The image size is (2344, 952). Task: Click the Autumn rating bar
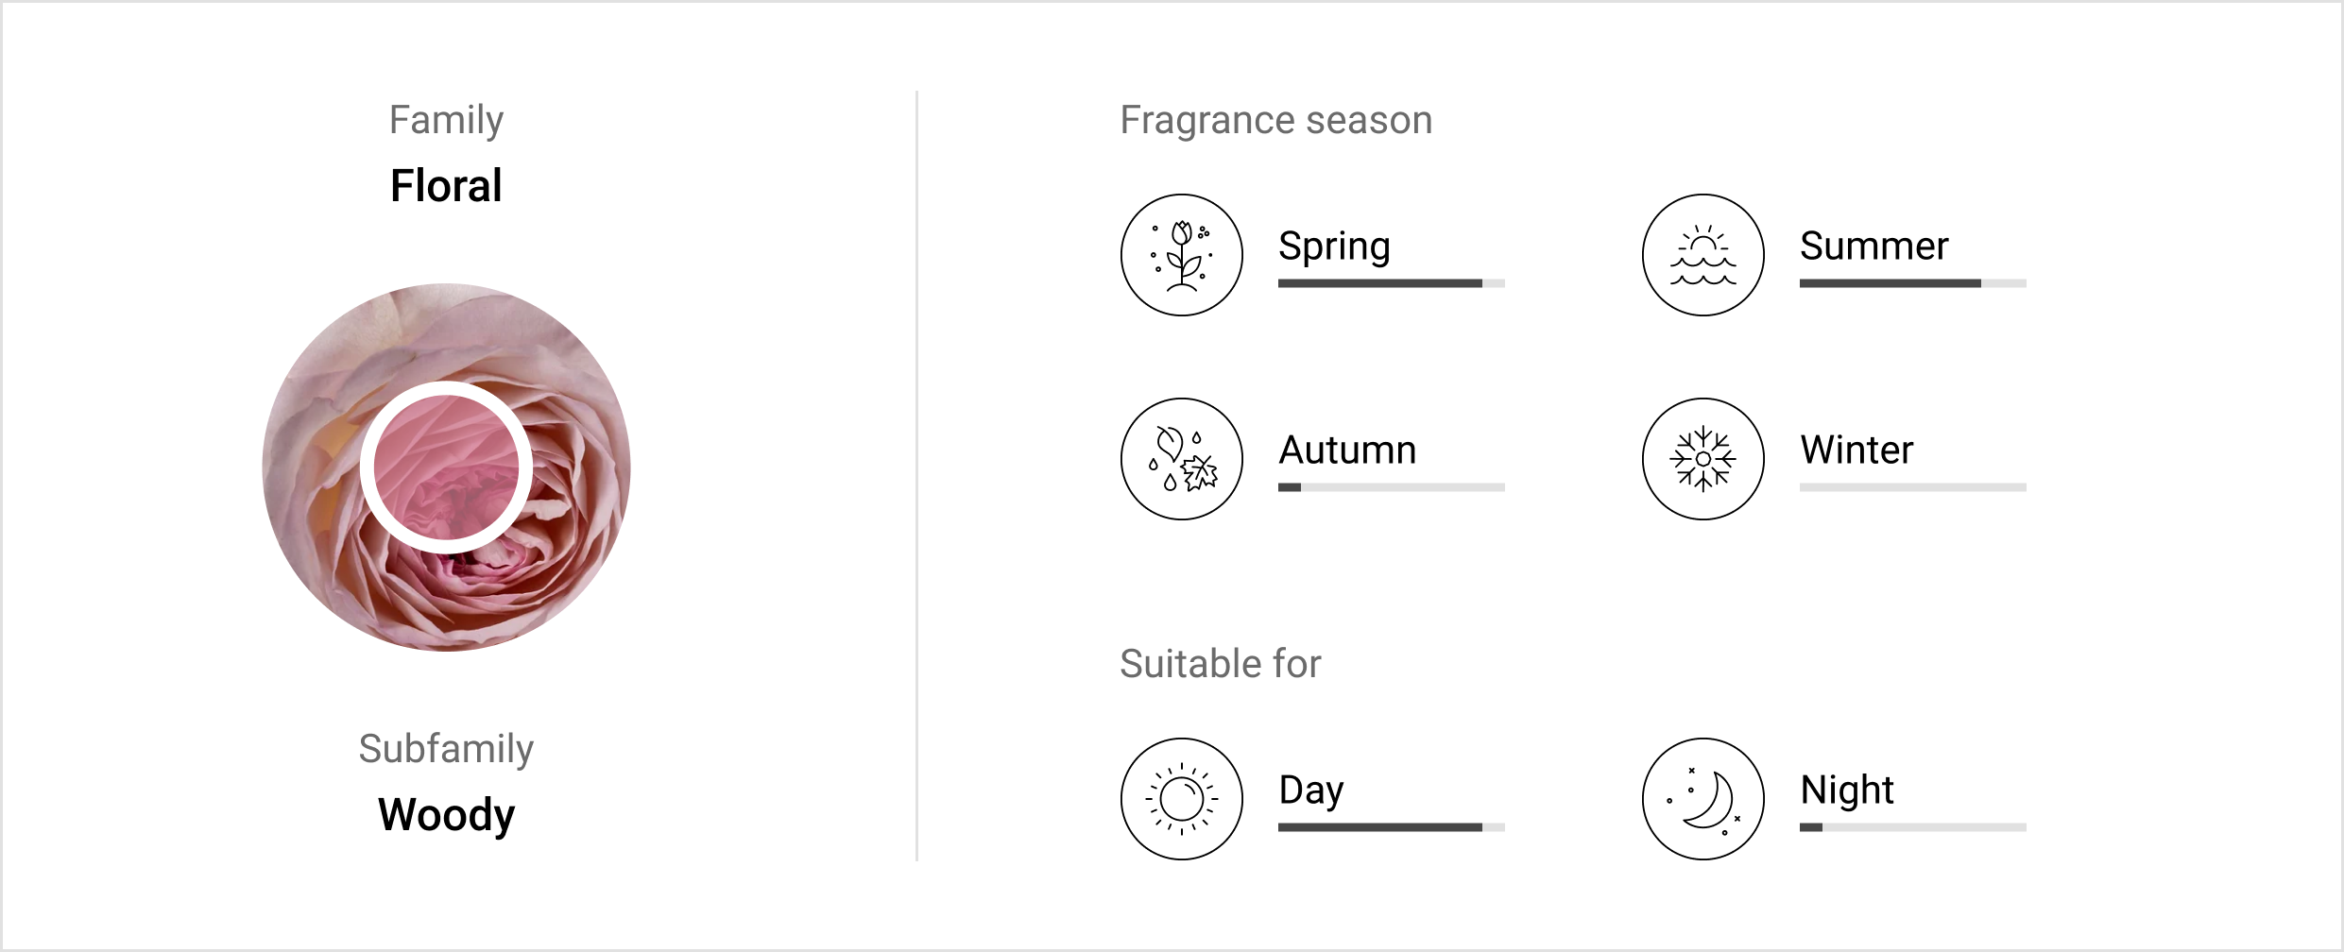(1391, 487)
